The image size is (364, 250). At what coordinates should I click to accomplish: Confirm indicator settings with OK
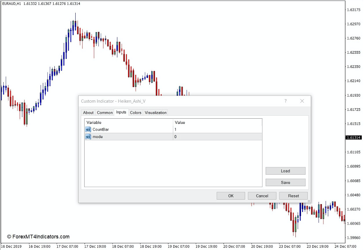coord(231,196)
